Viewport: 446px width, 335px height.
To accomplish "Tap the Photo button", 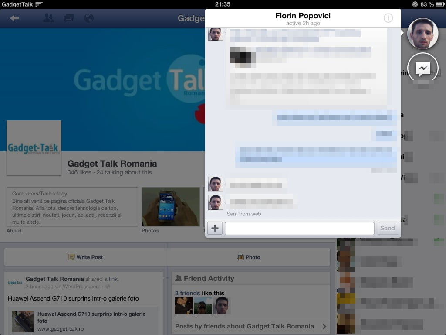I will click(x=249, y=257).
